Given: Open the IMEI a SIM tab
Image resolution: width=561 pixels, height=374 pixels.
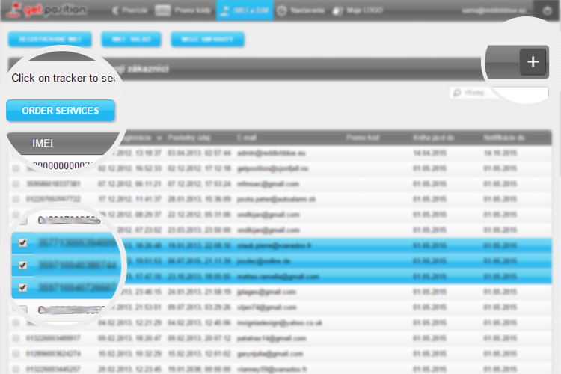Looking at the screenshot, I should tap(245, 10).
